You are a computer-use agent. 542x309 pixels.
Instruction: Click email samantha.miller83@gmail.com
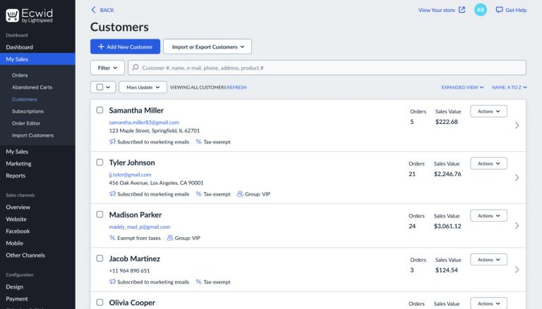144,122
